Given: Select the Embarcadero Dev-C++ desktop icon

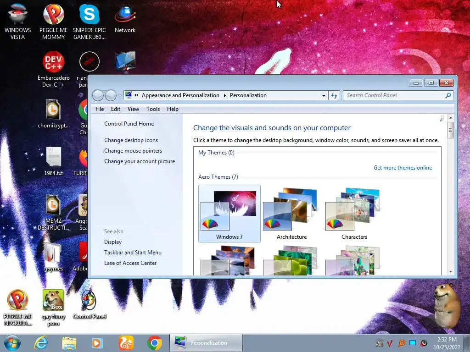Looking at the screenshot, I should [53, 70].
